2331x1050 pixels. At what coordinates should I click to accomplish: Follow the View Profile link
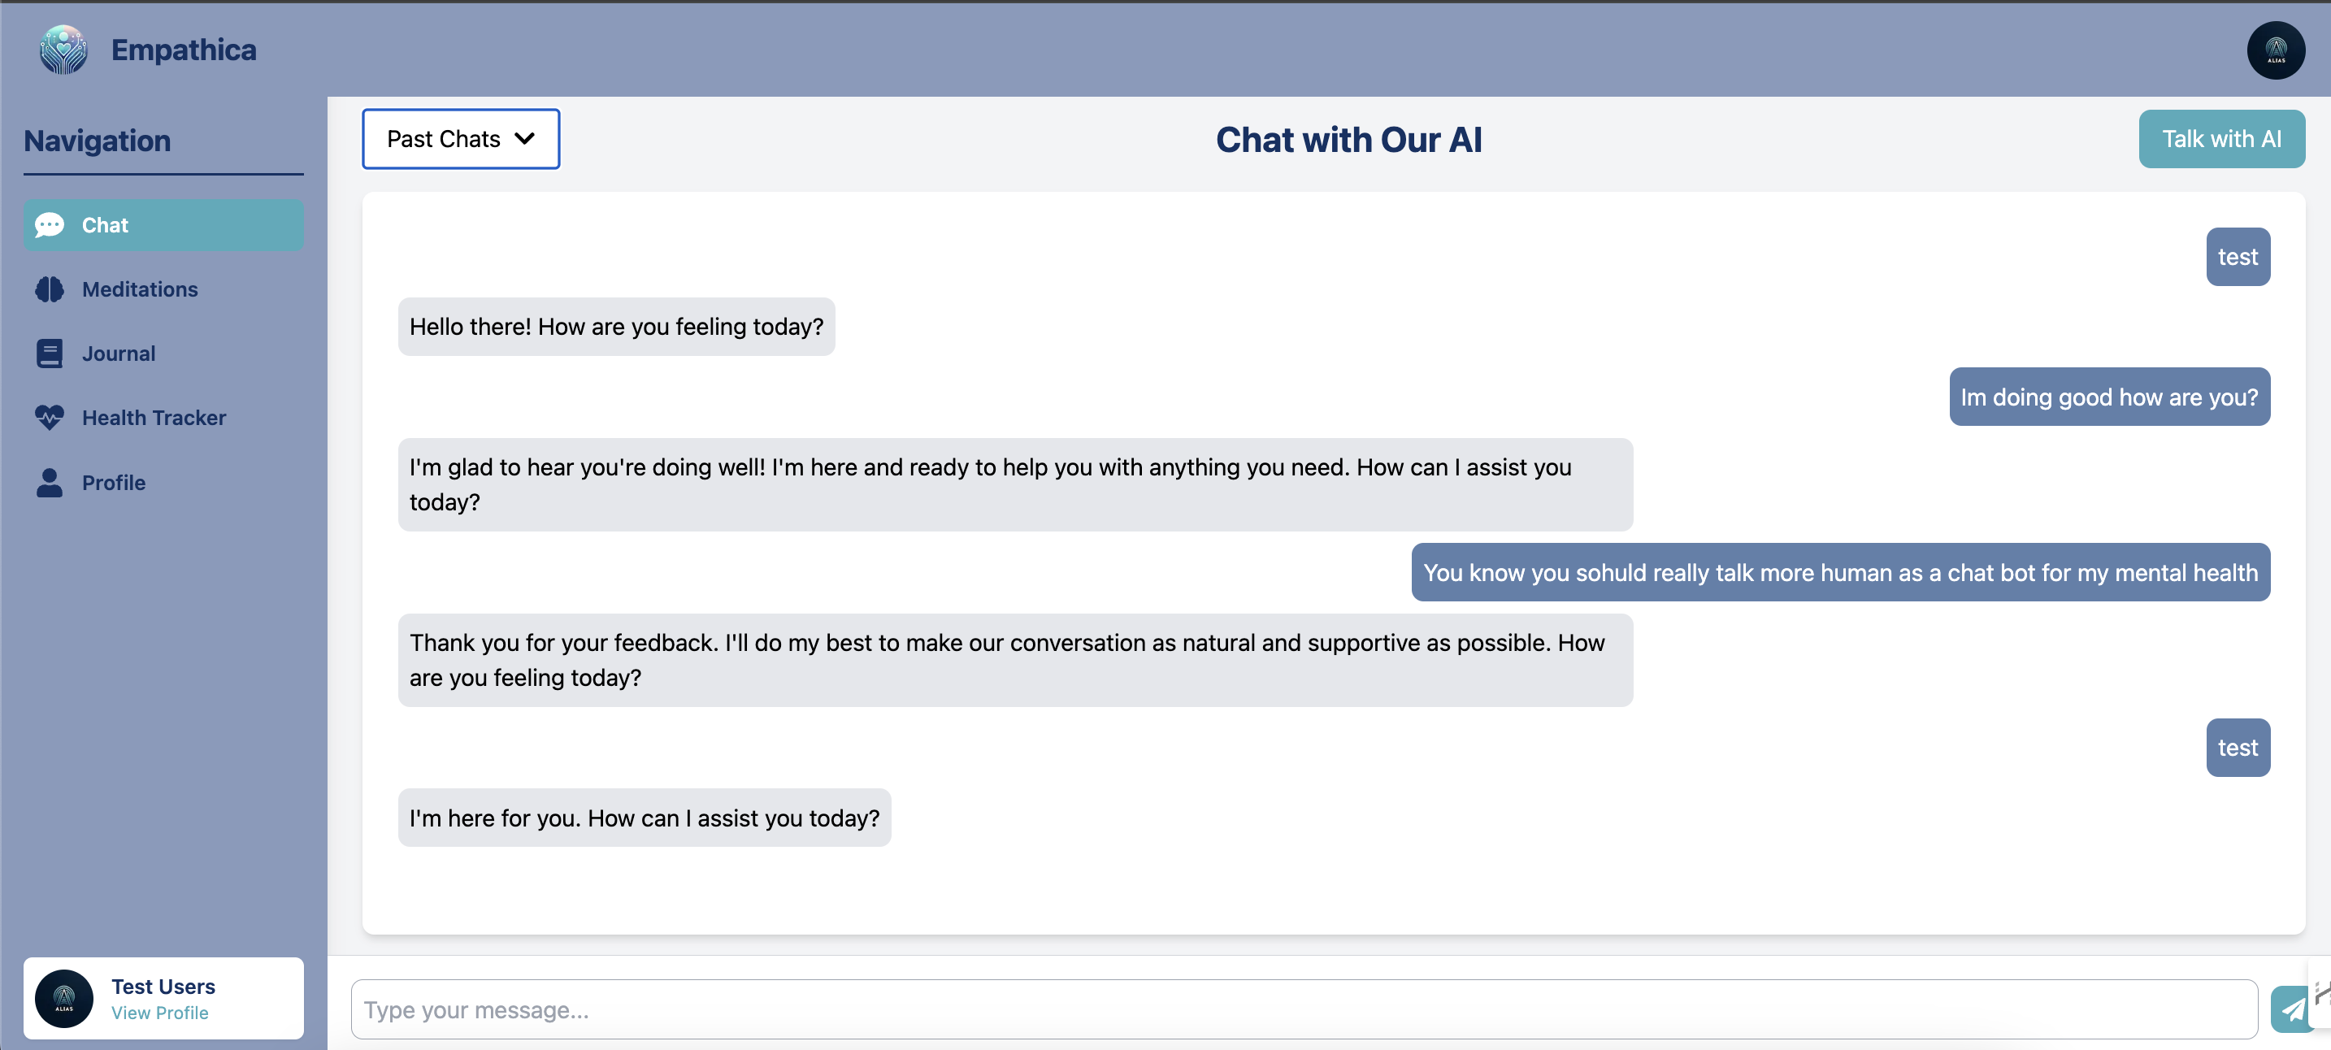point(159,1013)
